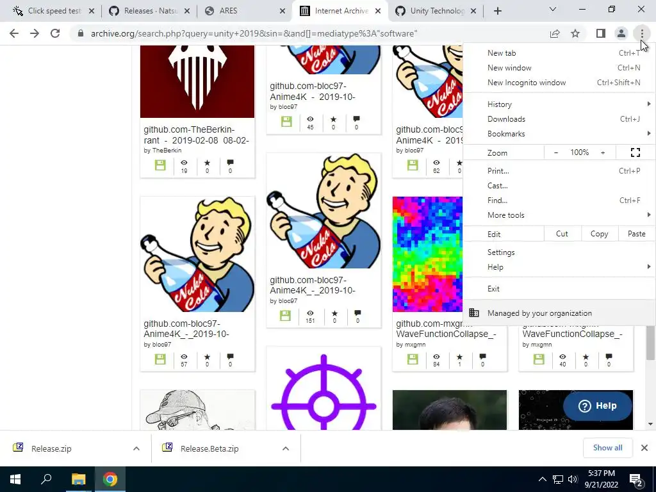
Task: Close the downloads bar
Action: (x=644, y=448)
